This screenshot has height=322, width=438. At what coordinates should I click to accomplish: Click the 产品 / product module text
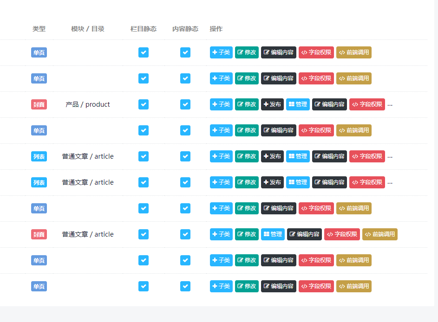click(88, 104)
